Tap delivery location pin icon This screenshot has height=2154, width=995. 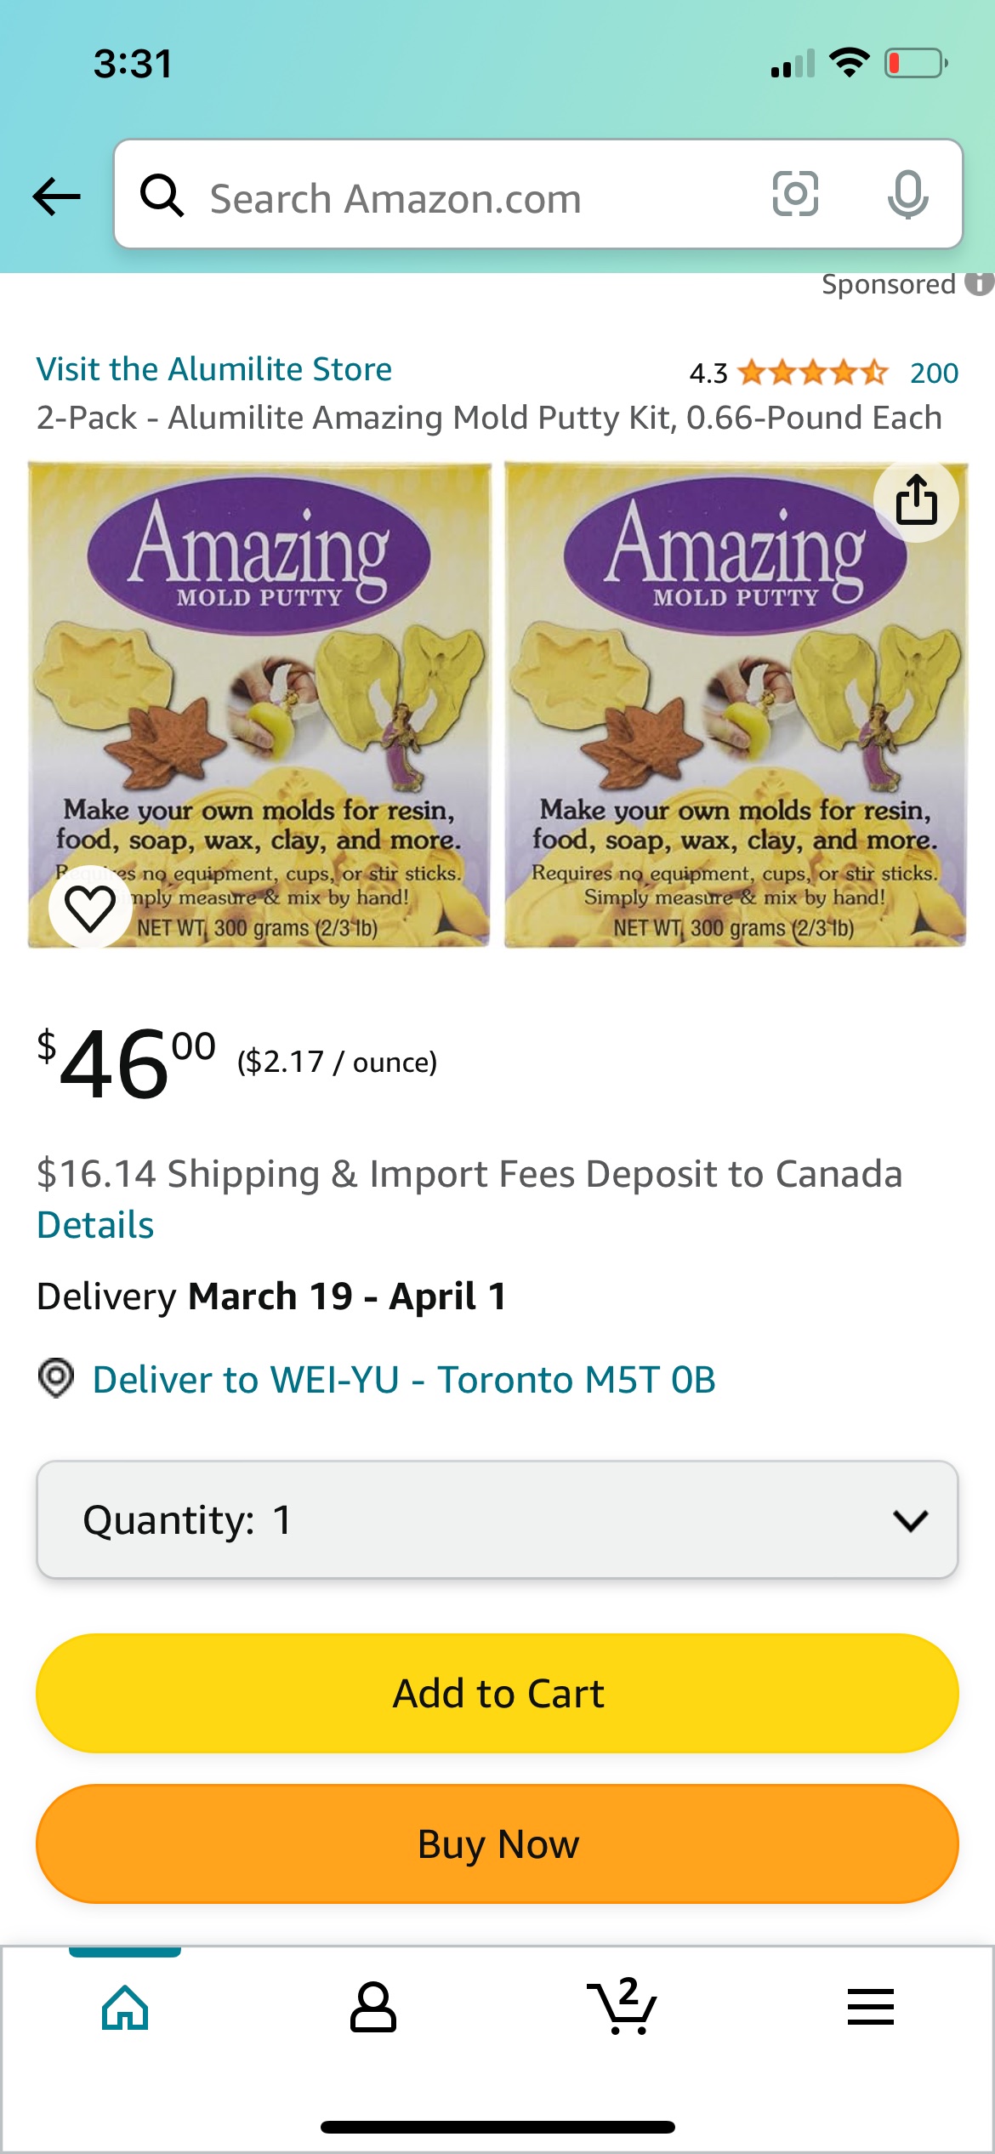coord(56,1378)
